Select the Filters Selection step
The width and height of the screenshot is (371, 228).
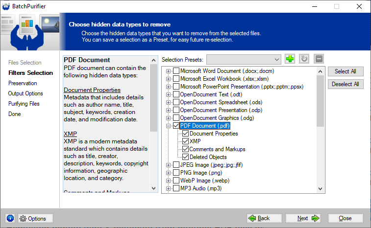click(x=30, y=73)
